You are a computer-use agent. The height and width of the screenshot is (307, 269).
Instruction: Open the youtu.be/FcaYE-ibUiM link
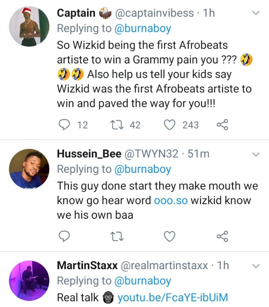(x=173, y=297)
